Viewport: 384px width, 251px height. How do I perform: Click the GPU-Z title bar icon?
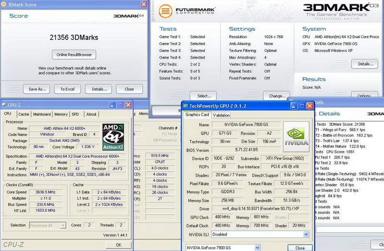pyautogui.click(x=185, y=106)
